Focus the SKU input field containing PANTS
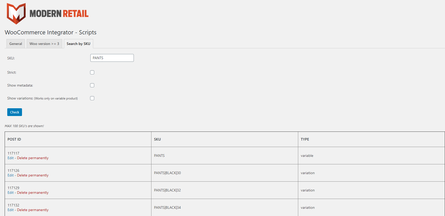The width and height of the screenshot is (445, 216). coord(112,58)
